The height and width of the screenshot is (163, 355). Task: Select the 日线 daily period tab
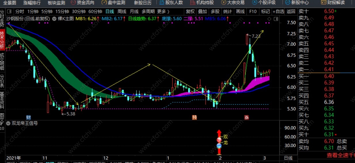point(110,12)
